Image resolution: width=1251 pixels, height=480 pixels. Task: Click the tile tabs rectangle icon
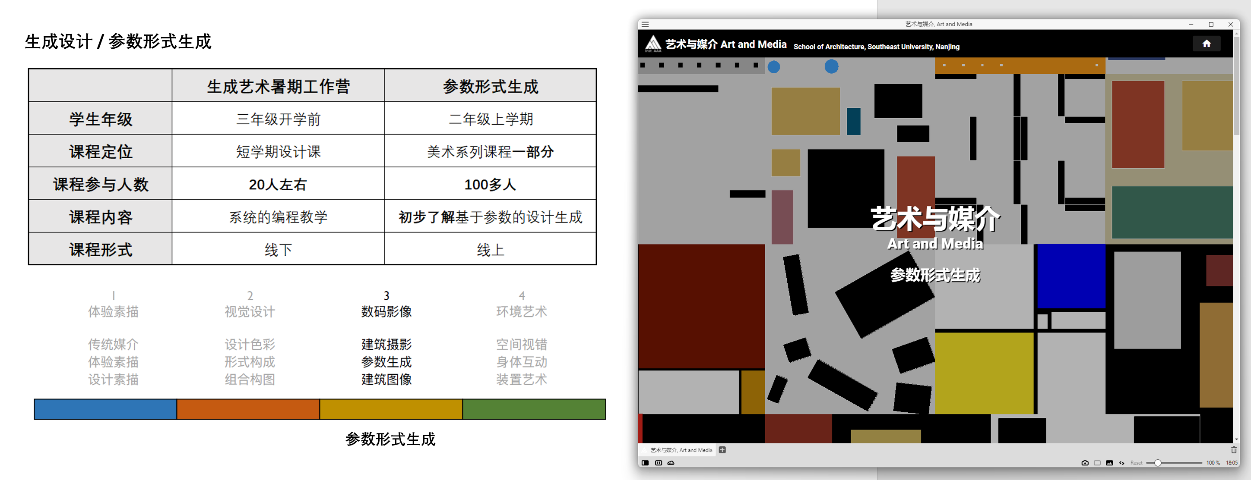click(1097, 463)
